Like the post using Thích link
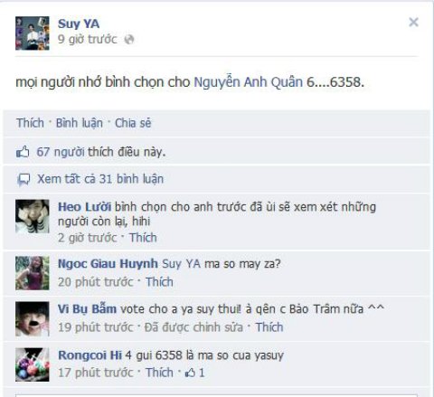The width and height of the screenshot is (434, 397). click(x=30, y=123)
